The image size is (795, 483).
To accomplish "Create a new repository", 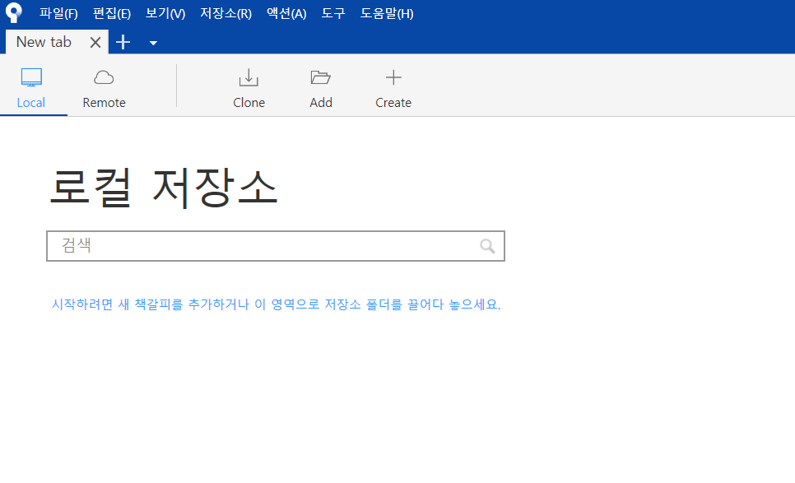I will 393,89.
